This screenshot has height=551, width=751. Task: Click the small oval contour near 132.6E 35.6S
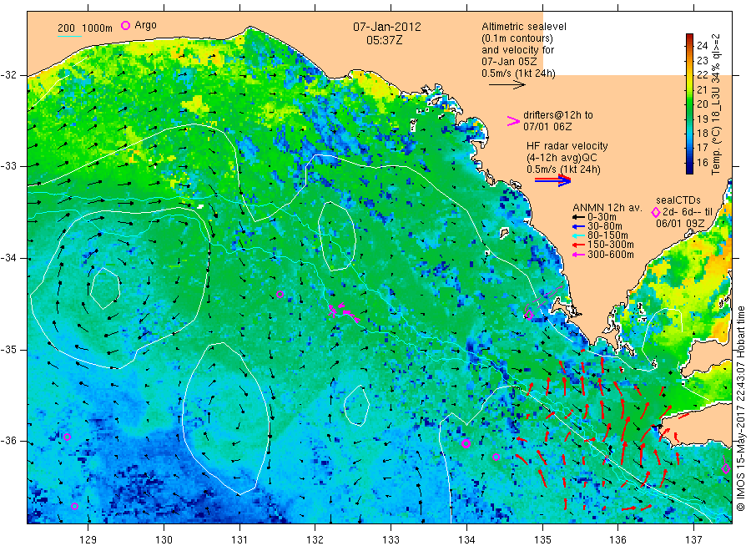357,406
